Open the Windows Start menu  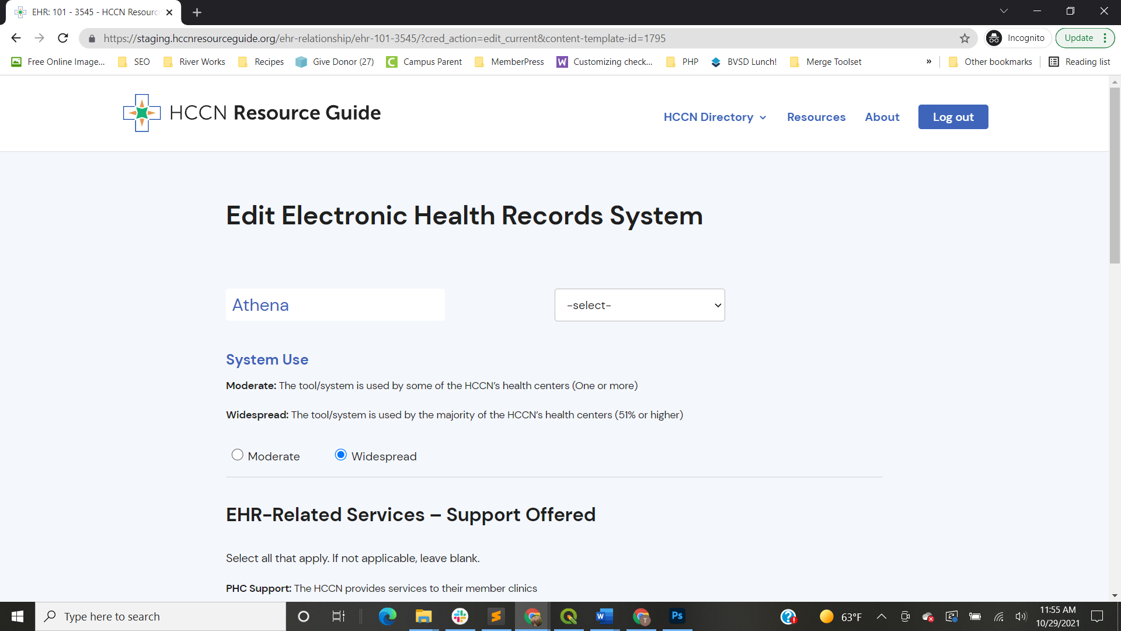[18, 616]
